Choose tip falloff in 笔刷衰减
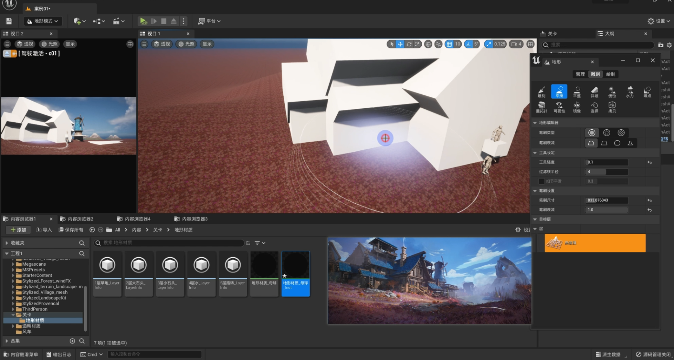Screen dimensions: 674x360 (630, 143)
